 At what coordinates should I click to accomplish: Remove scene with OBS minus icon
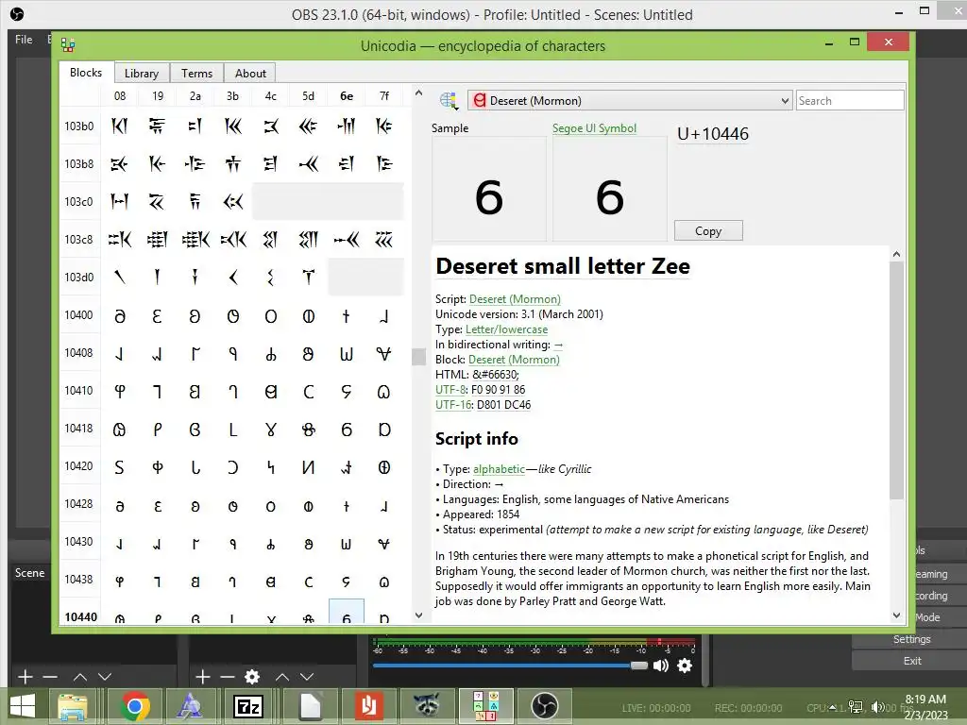point(51,677)
